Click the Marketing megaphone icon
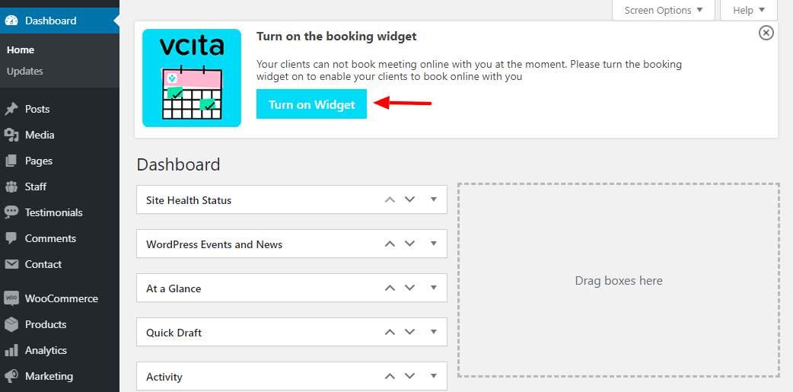Image resolution: width=793 pixels, height=392 pixels. click(x=11, y=376)
